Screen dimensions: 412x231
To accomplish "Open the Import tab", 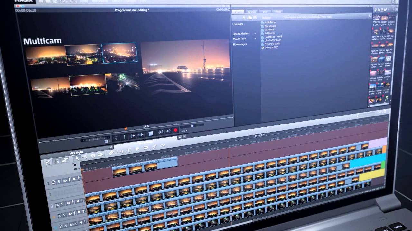I will pos(238,12).
